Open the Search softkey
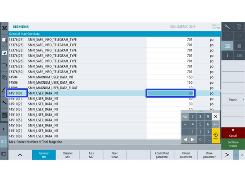This screenshot has height=184, width=245. tap(233, 99)
